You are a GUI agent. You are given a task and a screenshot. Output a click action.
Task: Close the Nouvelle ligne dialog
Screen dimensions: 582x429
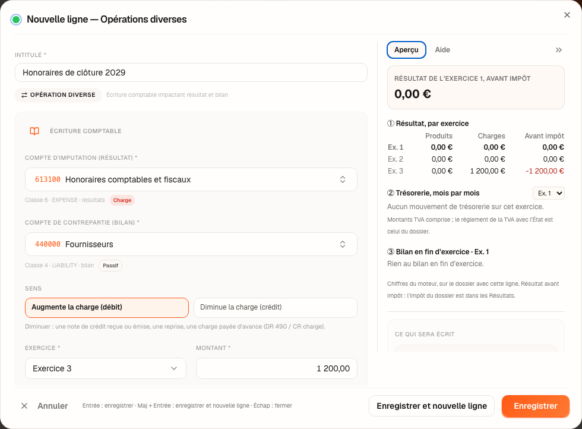click(x=567, y=15)
